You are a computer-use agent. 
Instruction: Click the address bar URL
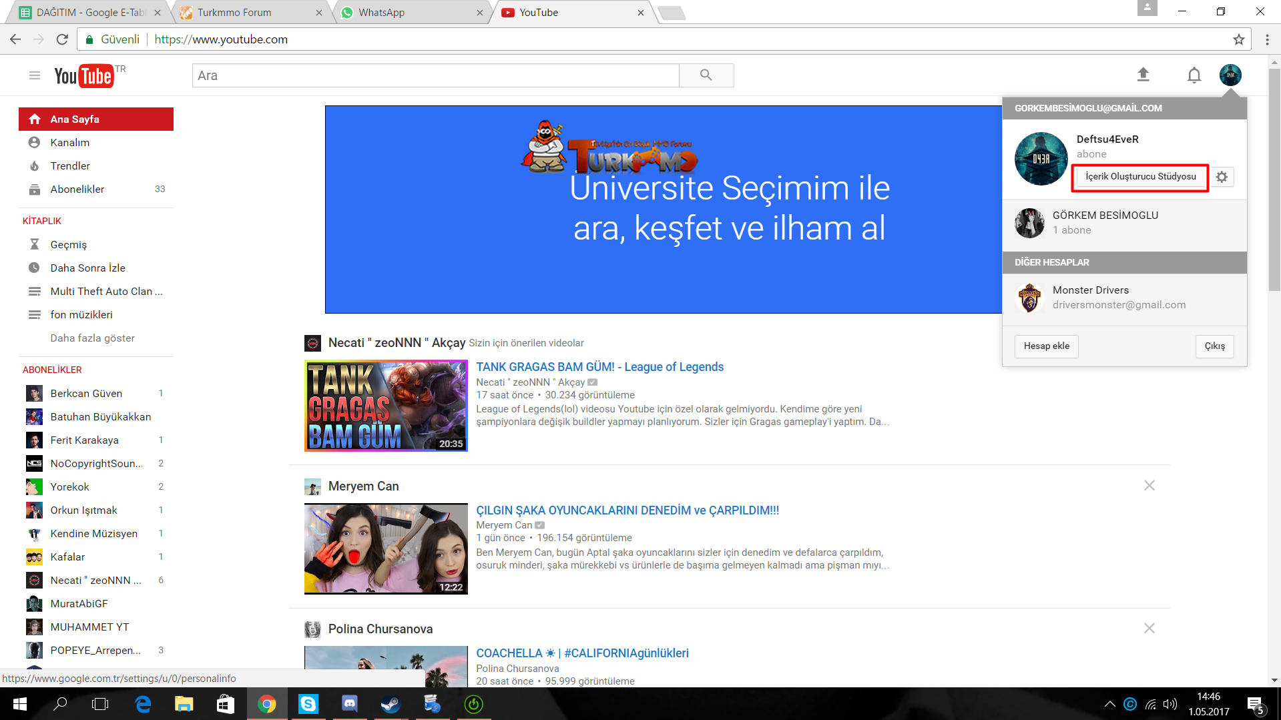[x=220, y=39]
